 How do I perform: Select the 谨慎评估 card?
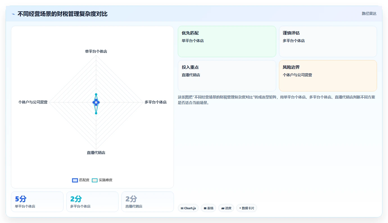(328, 42)
